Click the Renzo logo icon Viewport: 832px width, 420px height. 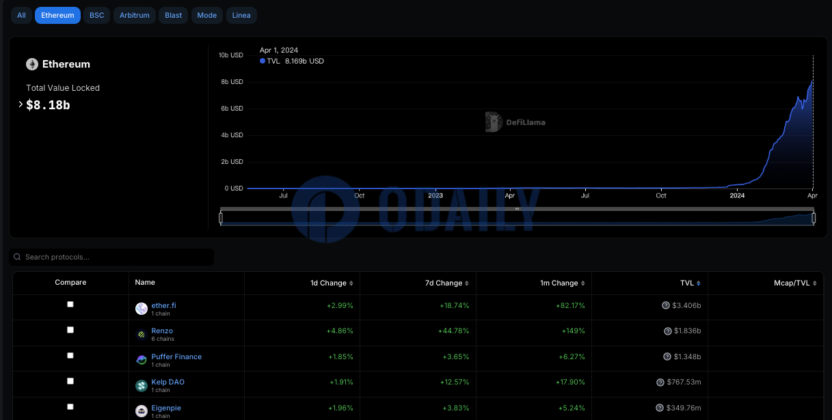coord(142,334)
